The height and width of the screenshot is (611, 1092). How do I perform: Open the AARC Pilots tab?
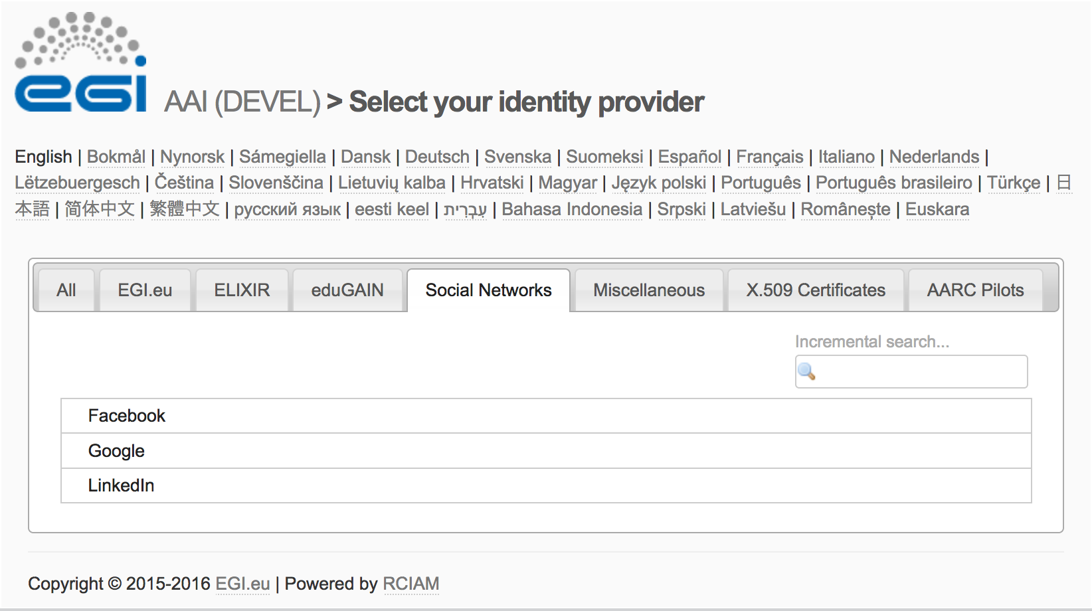(x=975, y=290)
